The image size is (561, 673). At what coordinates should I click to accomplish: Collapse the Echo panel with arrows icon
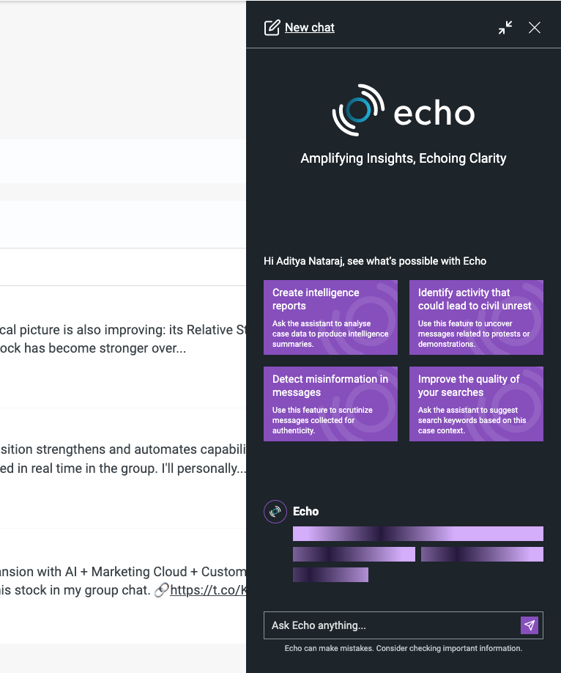[505, 28]
